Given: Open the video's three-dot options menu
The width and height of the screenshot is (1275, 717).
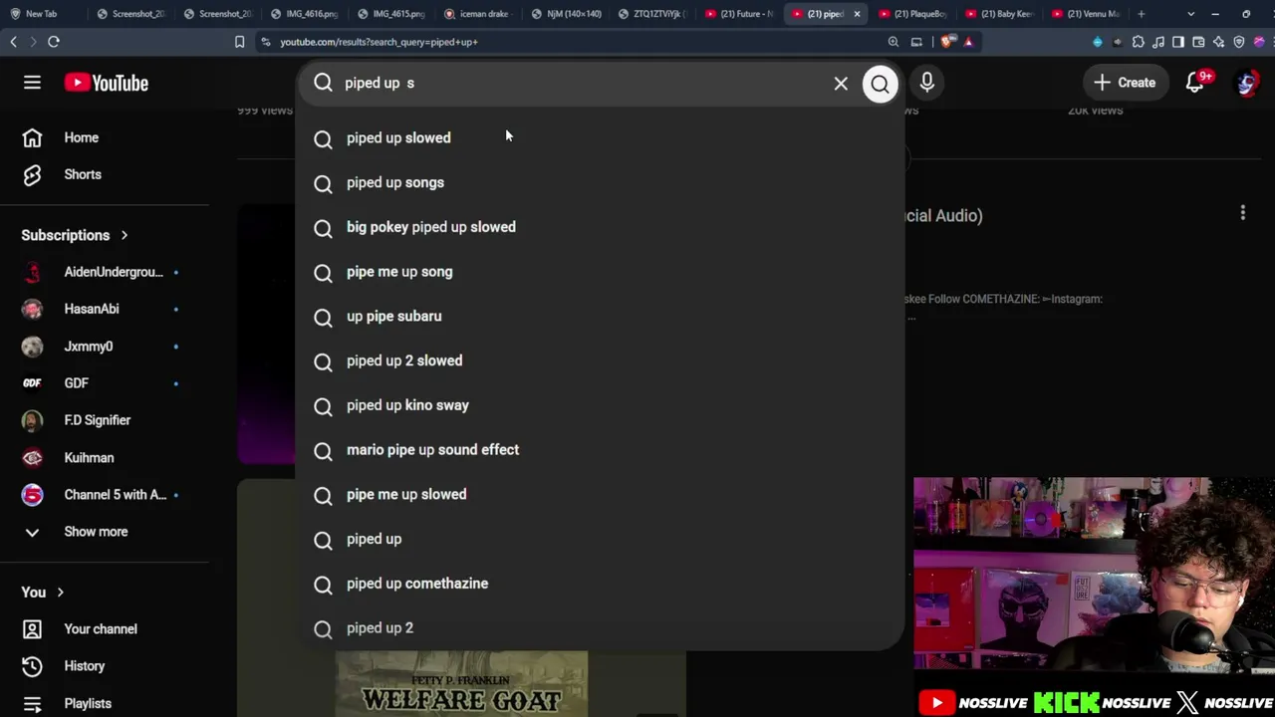Looking at the screenshot, I should [1242, 213].
